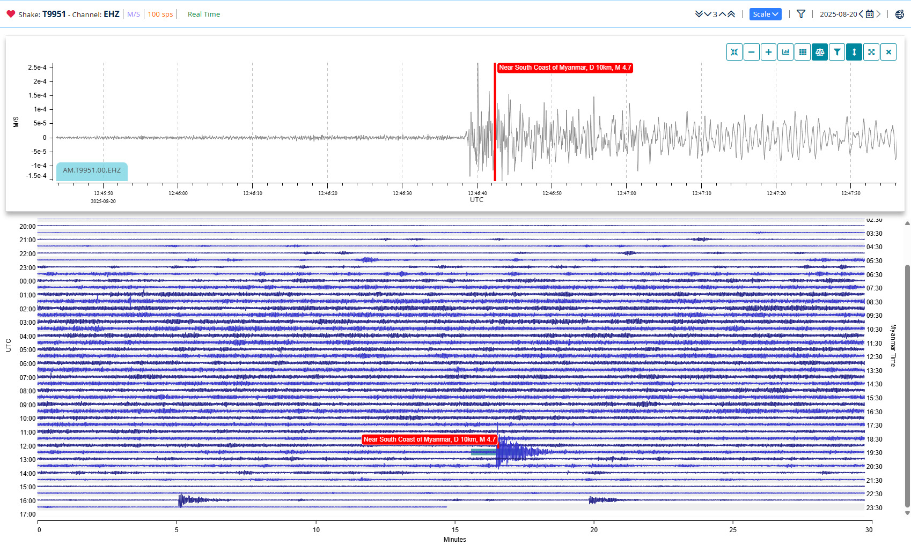
Task: Open the spectrogram grid view
Action: [803, 52]
